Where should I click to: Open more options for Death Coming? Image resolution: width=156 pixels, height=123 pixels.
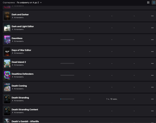(x=152, y=87)
